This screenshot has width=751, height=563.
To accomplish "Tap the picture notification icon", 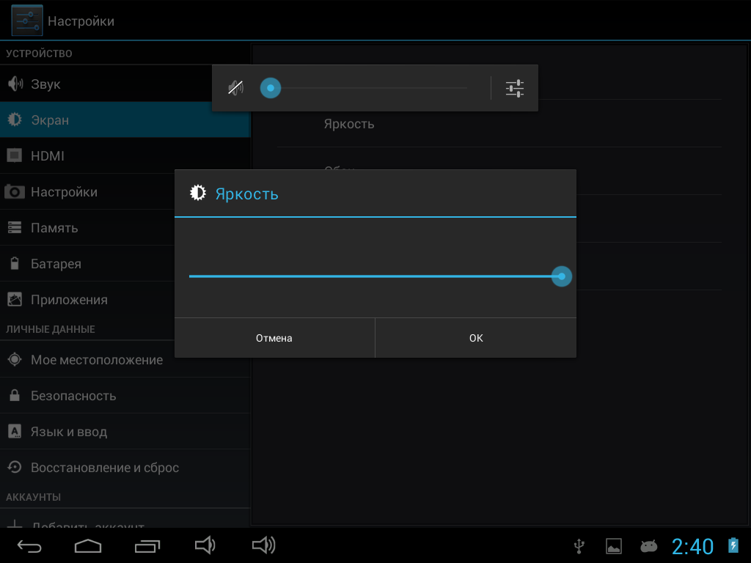I will pyautogui.click(x=614, y=546).
